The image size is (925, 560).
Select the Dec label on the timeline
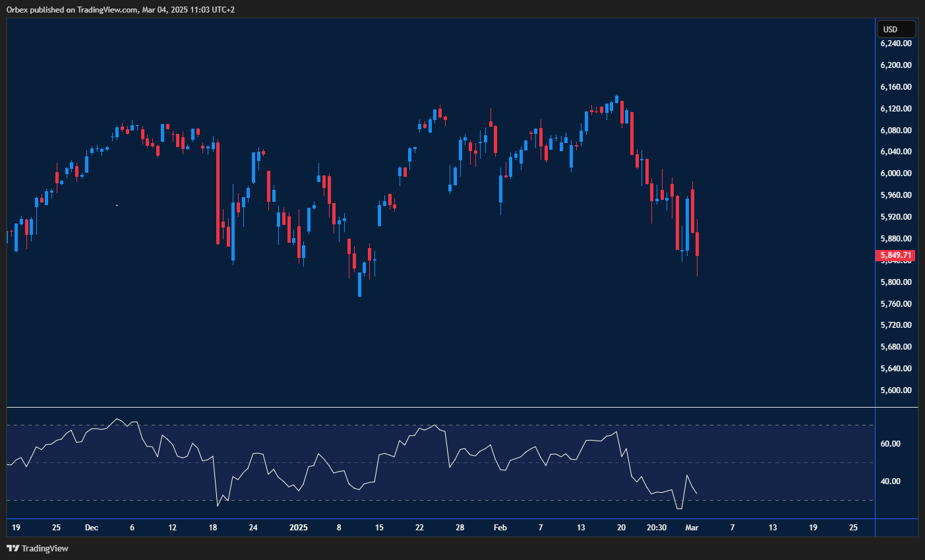(92, 528)
